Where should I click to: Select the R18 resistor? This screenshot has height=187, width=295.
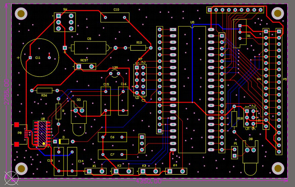point(234,119)
